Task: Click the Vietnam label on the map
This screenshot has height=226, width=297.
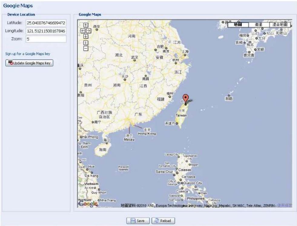Action: 91,184
